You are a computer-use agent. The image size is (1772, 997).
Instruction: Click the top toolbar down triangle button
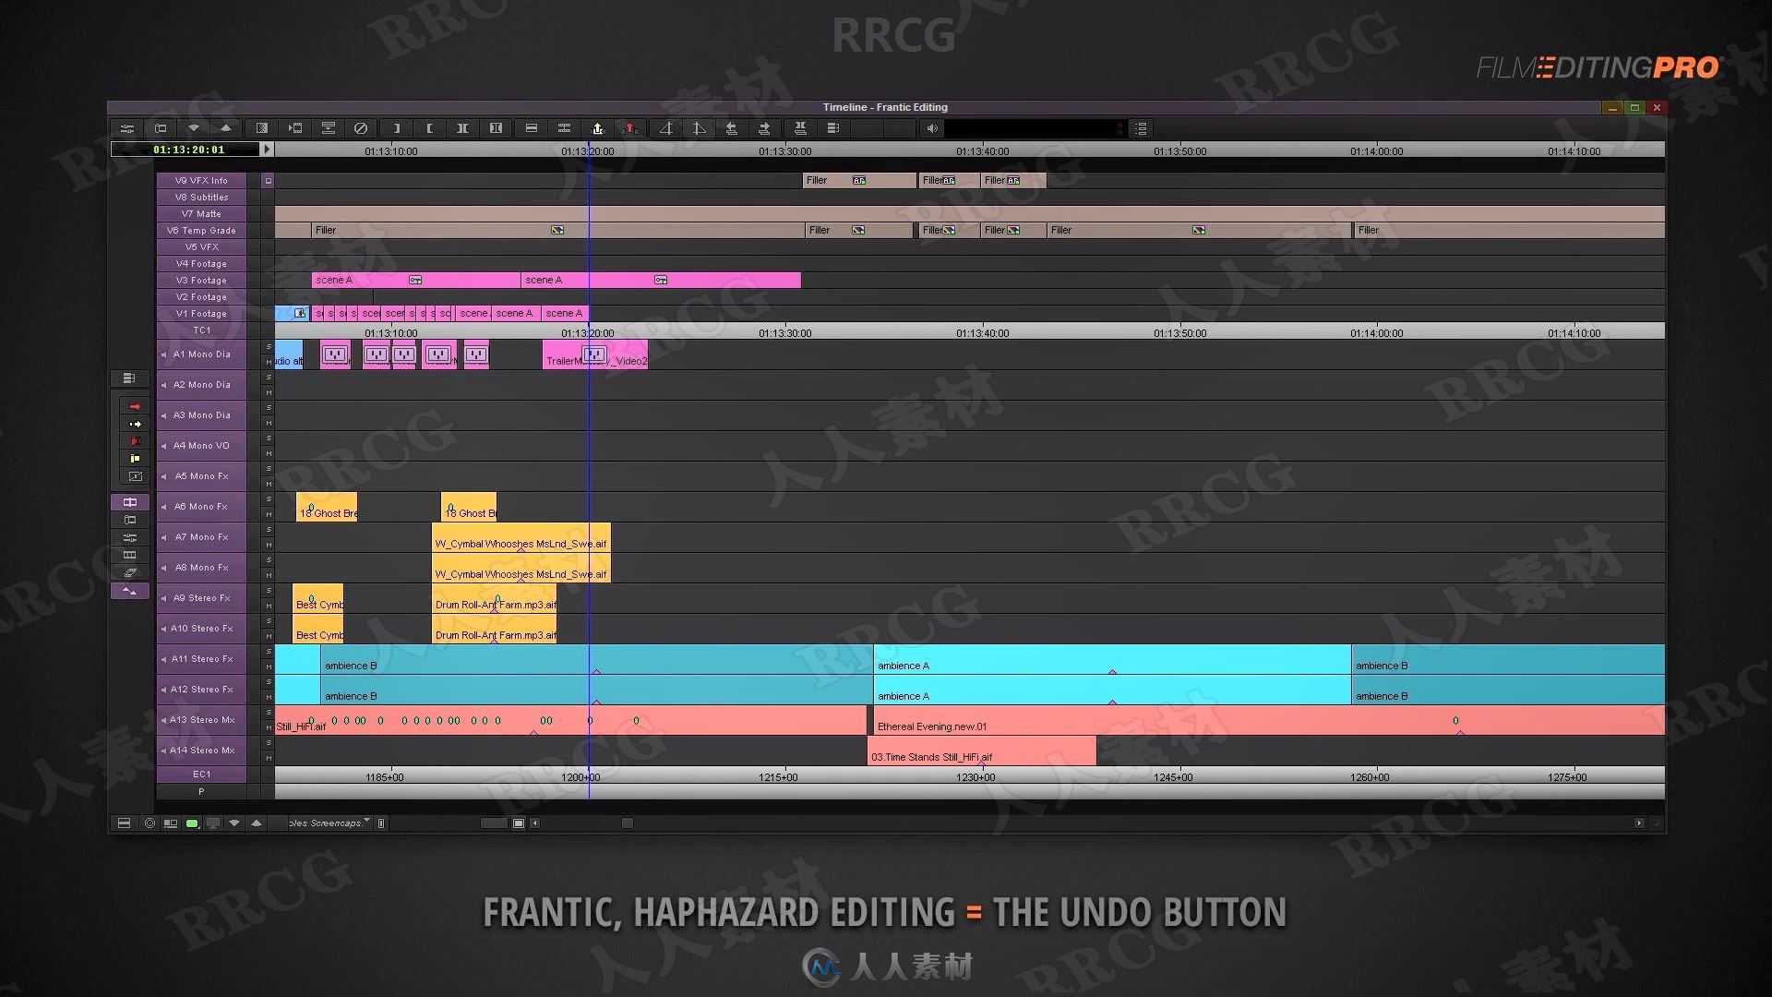(194, 128)
